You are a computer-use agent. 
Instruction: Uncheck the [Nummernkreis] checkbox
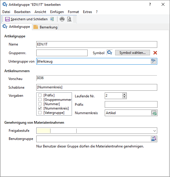point(40,108)
